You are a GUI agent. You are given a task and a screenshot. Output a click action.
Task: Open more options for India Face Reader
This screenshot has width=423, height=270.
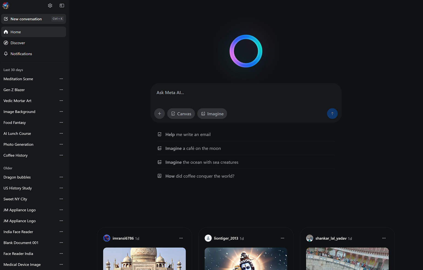click(61, 232)
